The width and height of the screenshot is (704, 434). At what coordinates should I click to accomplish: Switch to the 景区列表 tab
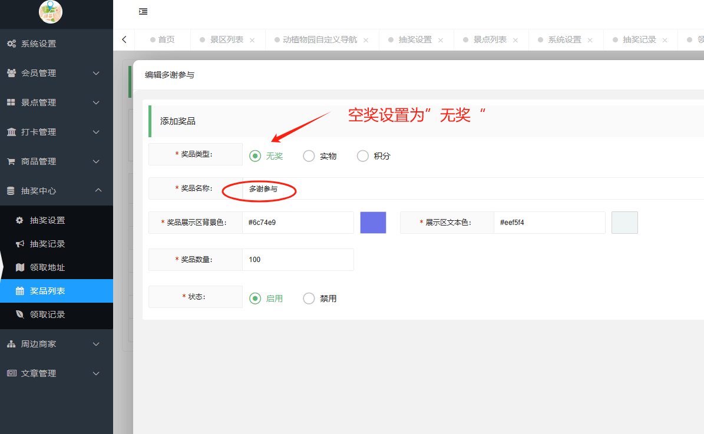click(227, 39)
